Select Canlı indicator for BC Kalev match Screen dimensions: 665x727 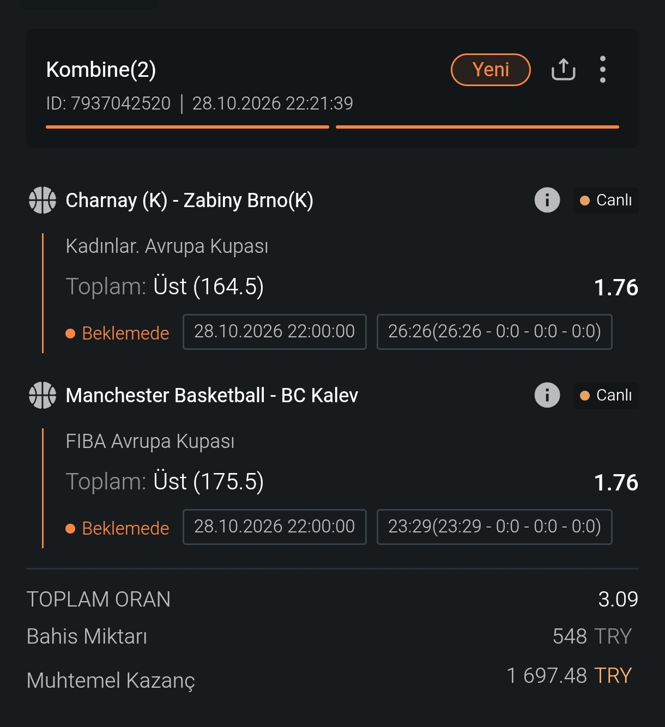click(x=606, y=395)
